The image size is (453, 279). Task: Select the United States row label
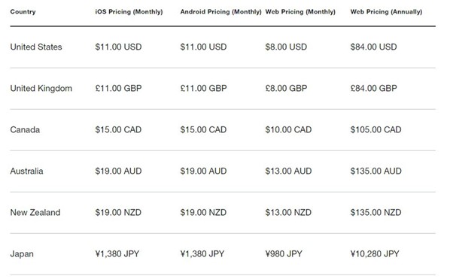coord(36,47)
